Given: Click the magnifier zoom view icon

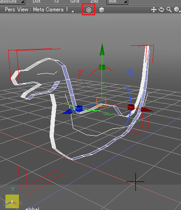Looking at the screenshot, I should 169,10.
